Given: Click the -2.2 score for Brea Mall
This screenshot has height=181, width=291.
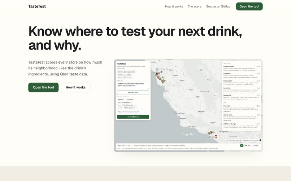Looking at the screenshot, I should click(x=258, y=106).
